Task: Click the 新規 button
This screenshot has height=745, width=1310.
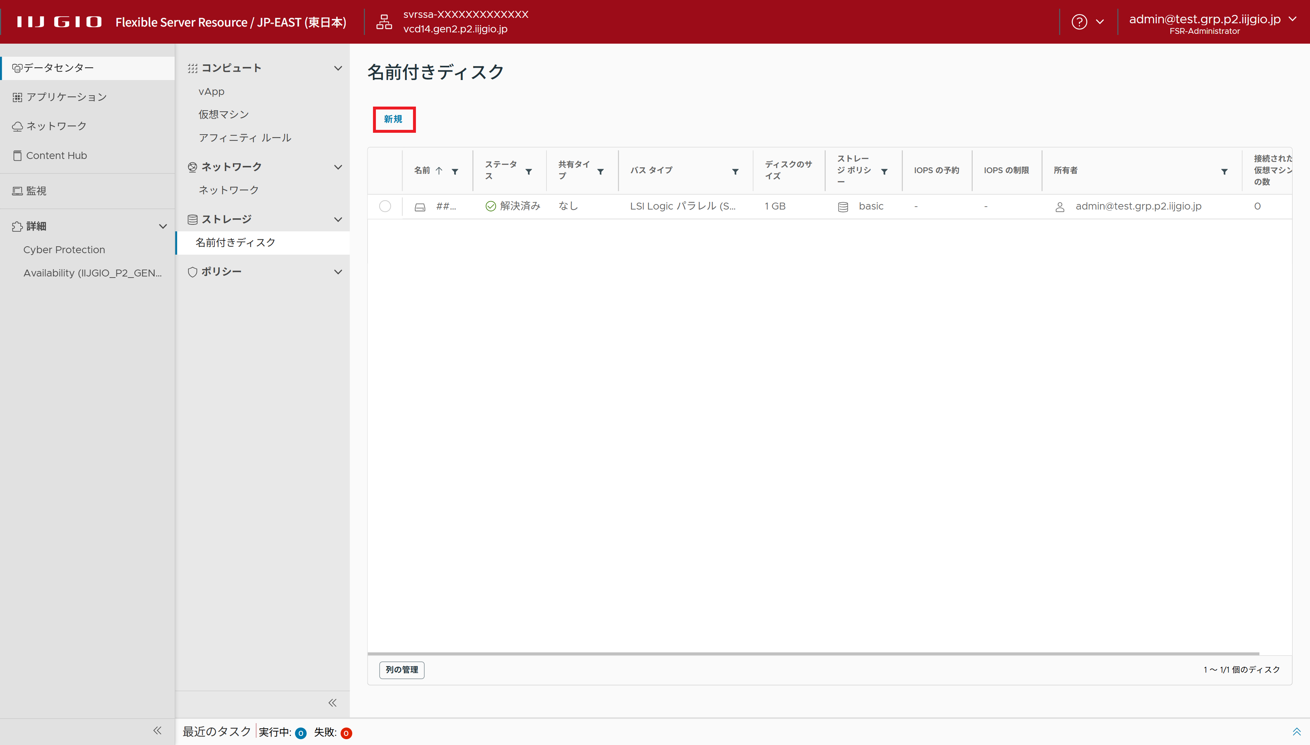Action: point(393,119)
